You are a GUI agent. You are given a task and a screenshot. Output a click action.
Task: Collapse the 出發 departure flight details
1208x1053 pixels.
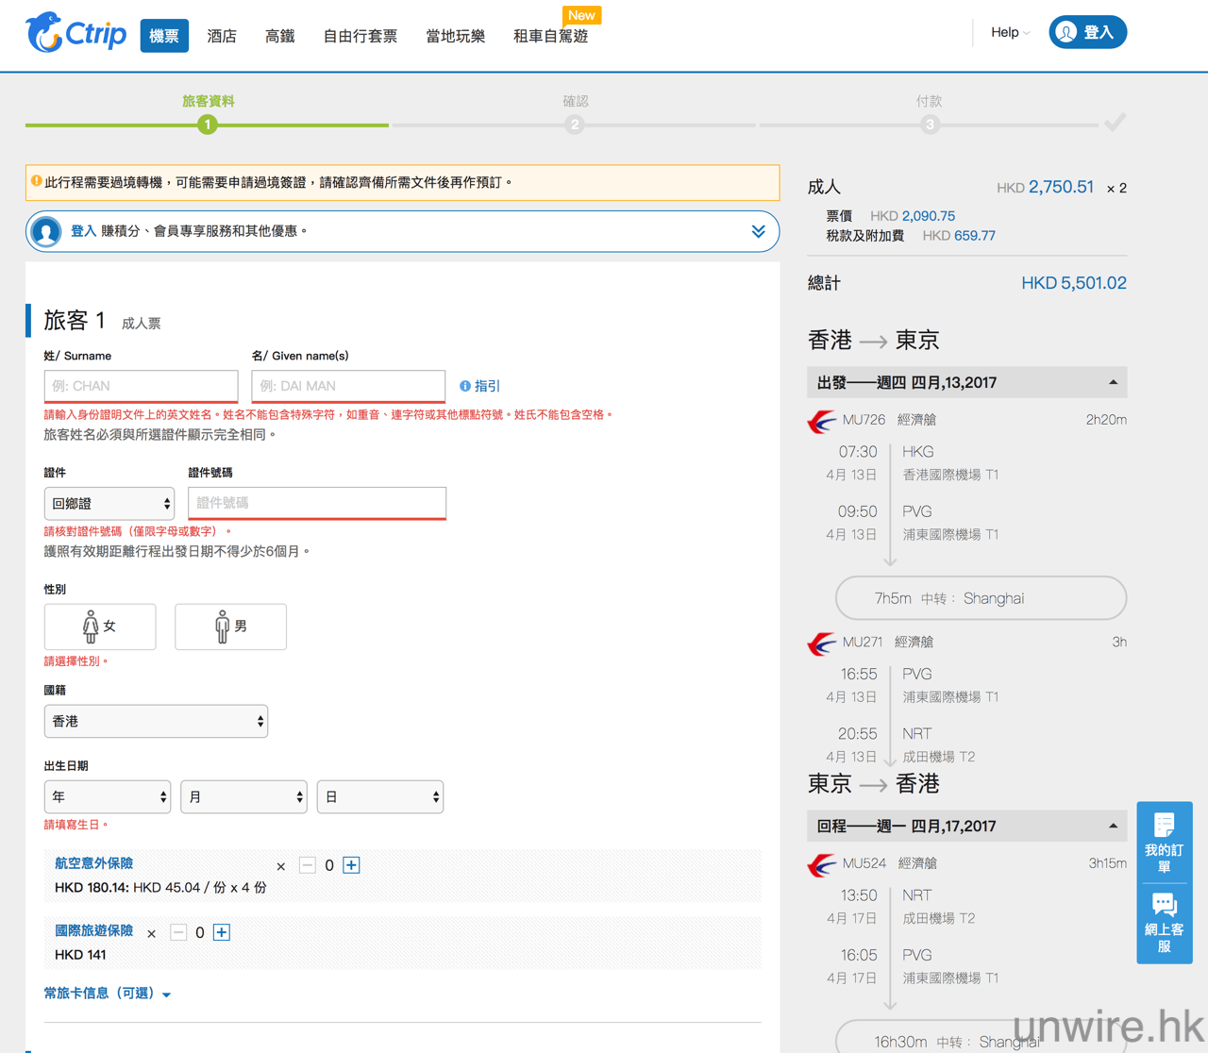(1113, 383)
